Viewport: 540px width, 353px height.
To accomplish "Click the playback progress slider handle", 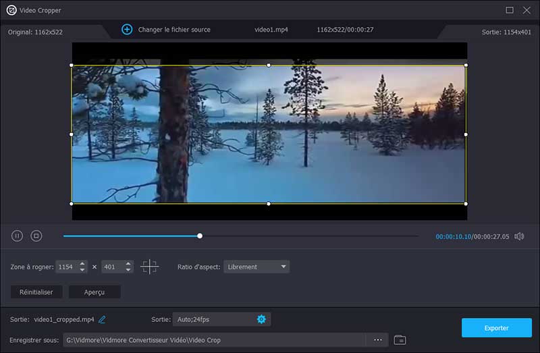I will [x=200, y=236].
